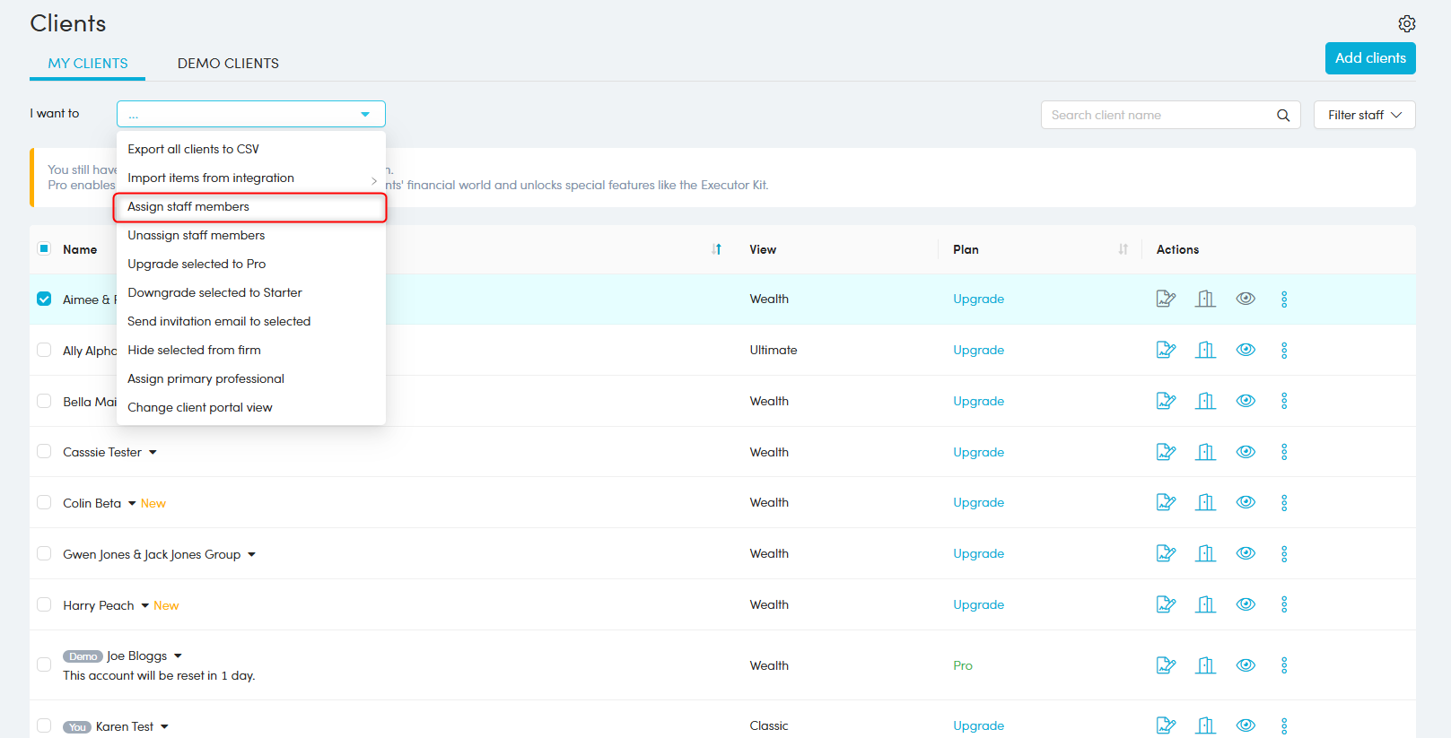Click the Search client name field

point(1158,115)
